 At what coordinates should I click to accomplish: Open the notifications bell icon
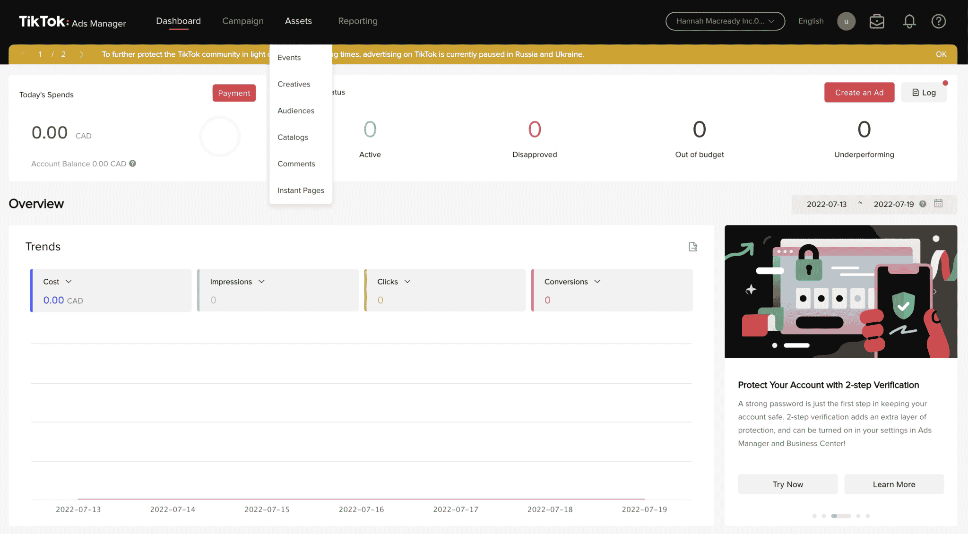[909, 21]
